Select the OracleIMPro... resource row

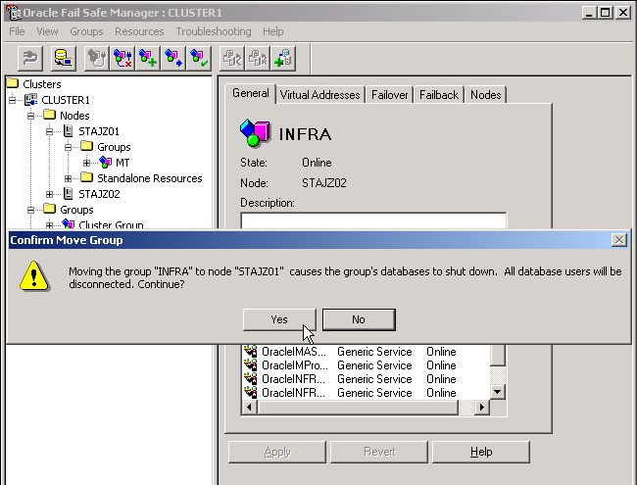pos(366,365)
